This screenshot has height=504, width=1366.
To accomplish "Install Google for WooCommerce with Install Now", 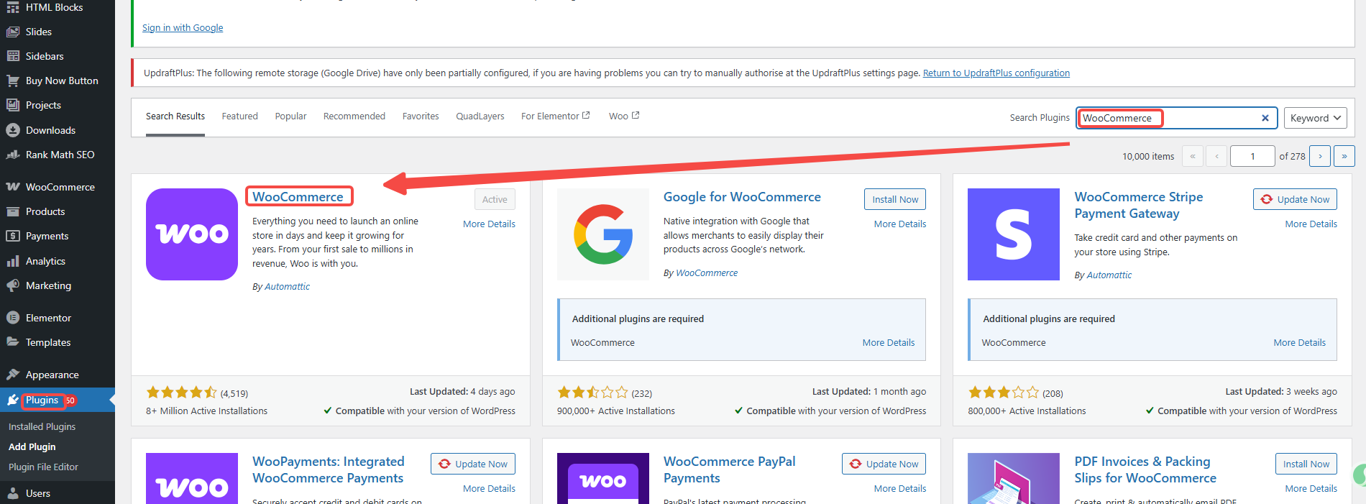I will (895, 199).
